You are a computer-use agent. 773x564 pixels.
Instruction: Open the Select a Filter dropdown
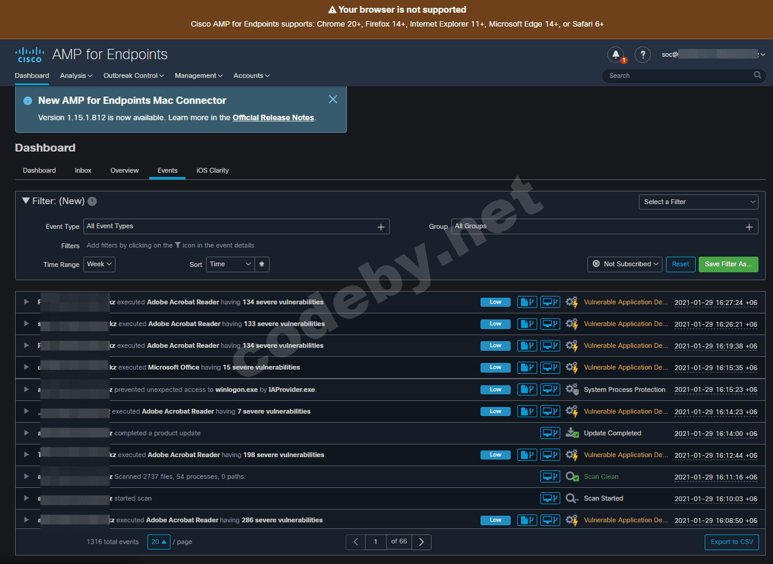click(x=698, y=202)
